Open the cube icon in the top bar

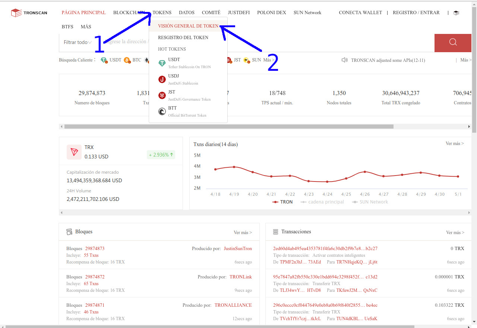coord(456,13)
